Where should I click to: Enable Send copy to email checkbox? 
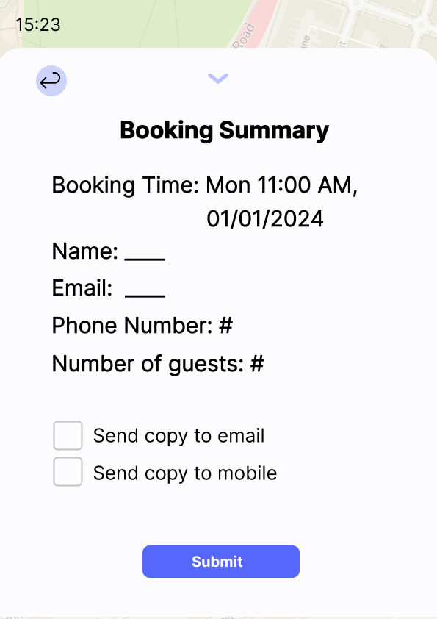(x=68, y=435)
